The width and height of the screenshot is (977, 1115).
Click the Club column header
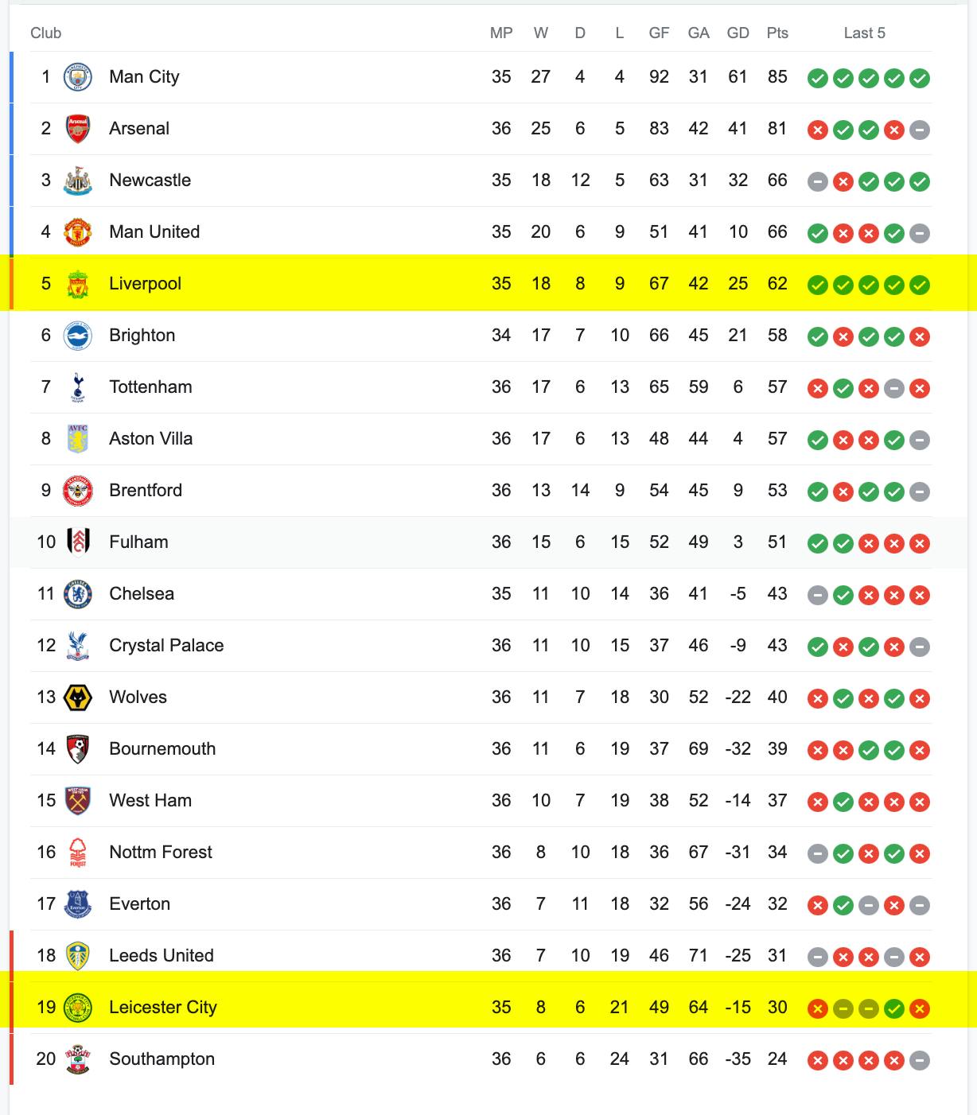pyautogui.click(x=45, y=33)
